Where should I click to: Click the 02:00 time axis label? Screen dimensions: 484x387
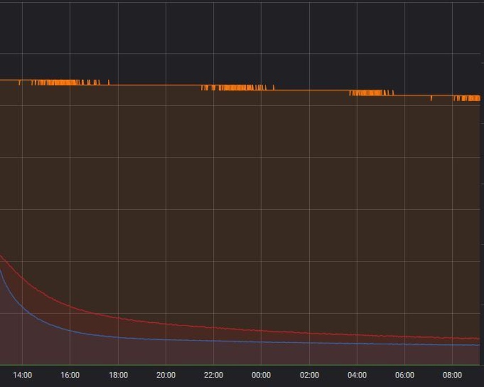point(310,375)
